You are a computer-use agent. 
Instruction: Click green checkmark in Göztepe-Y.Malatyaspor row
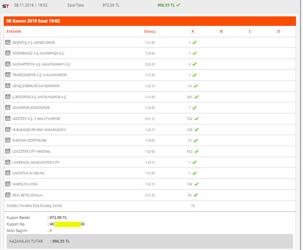tap(197, 119)
